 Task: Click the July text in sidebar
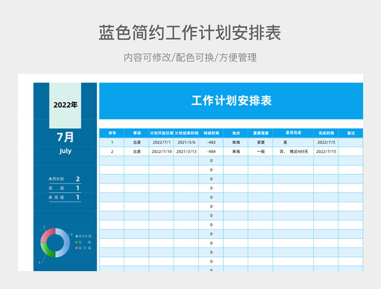tap(65, 151)
